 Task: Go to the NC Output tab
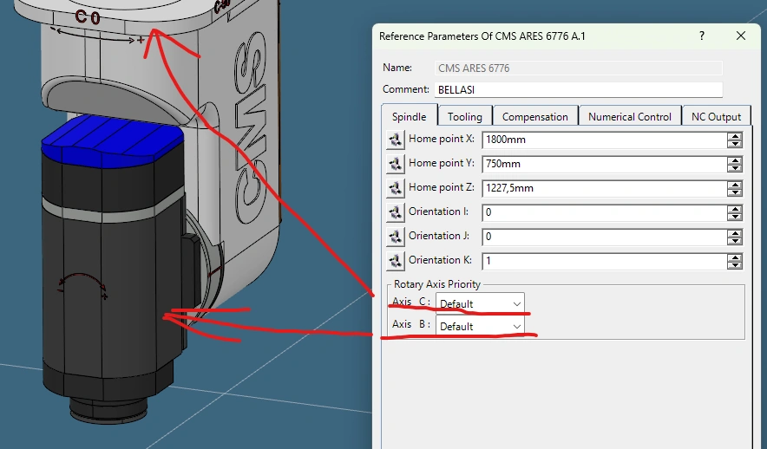[x=716, y=116]
